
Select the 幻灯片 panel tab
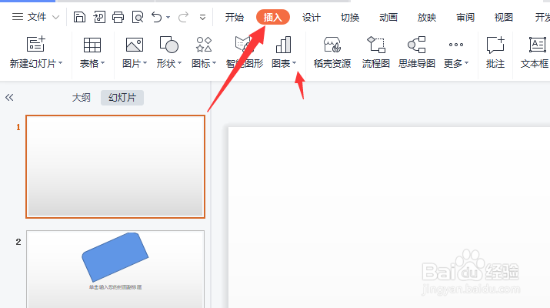(122, 97)
